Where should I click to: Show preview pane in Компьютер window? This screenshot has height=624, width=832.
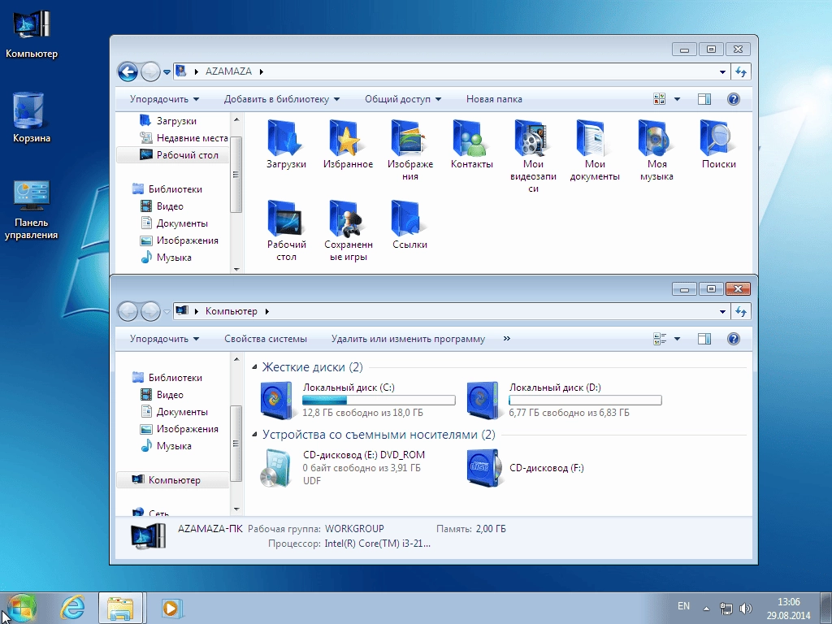pos(704,339)
